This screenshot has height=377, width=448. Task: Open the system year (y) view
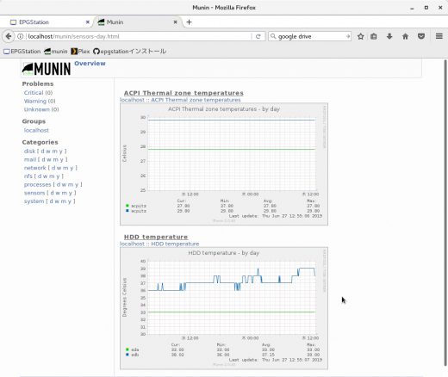pos(71,201)
